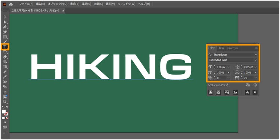Switch to the 文字 character tab

coord(212,48)
